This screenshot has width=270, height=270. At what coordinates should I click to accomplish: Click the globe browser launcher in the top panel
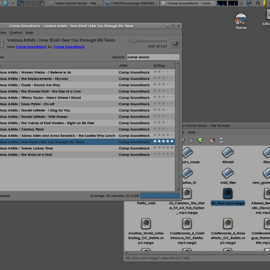pyautogui.click(x=5, y=3)
